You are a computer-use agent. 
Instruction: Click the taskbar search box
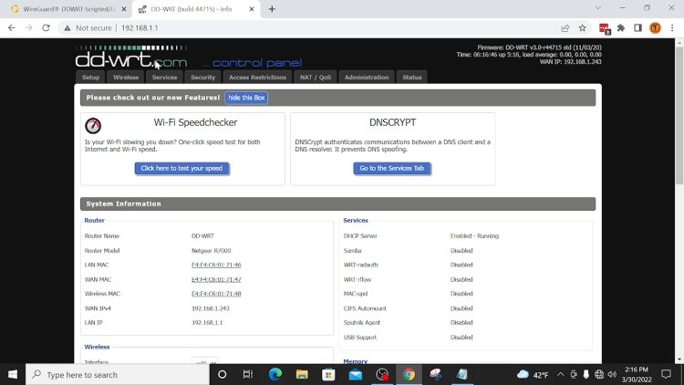tap(118, 375)
